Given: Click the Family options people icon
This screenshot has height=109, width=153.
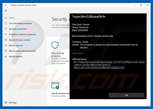Looking at the screenshot, I should pyautogui.click(x=6, y=56).
